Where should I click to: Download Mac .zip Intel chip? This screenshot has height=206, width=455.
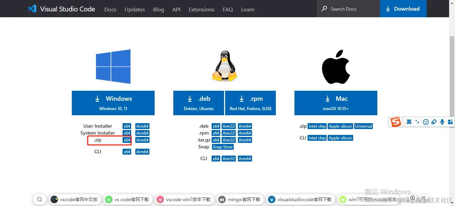coord(317,126)
